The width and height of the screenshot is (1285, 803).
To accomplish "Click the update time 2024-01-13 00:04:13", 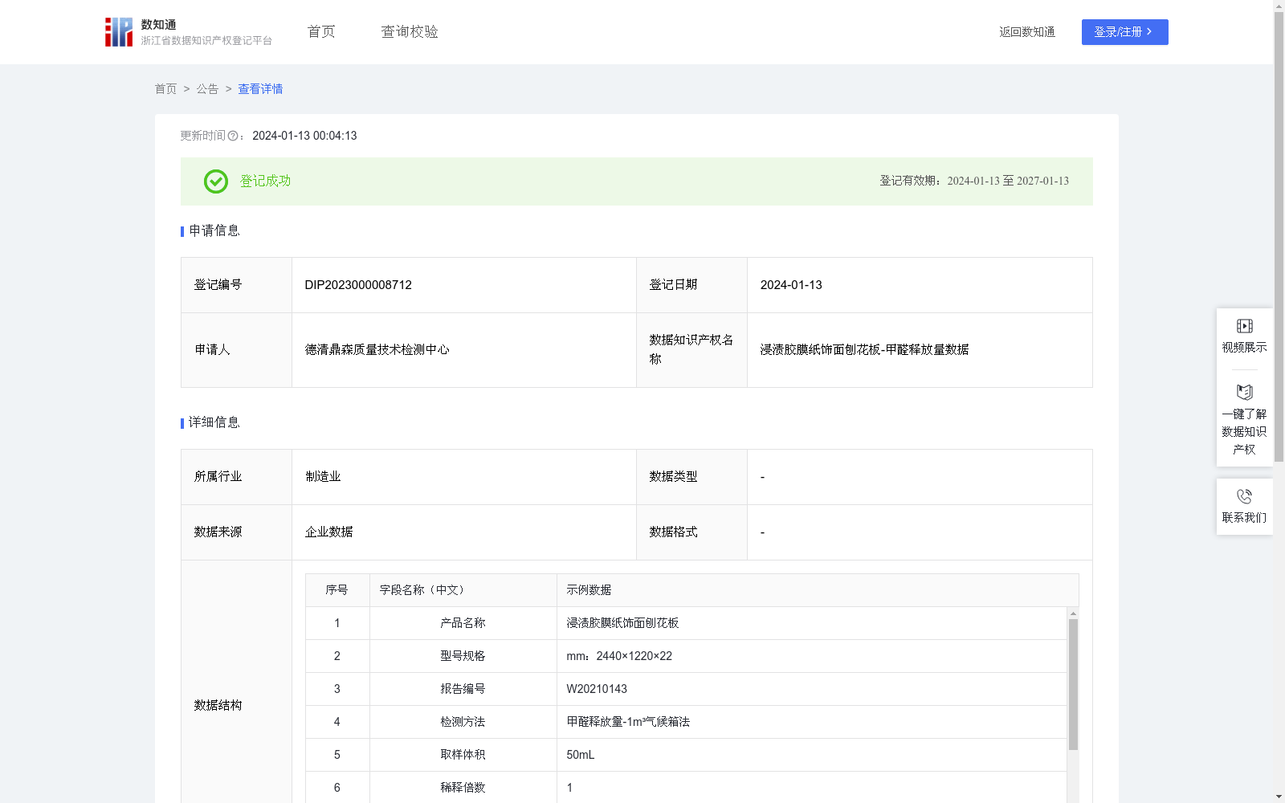I will coord(304,137).
